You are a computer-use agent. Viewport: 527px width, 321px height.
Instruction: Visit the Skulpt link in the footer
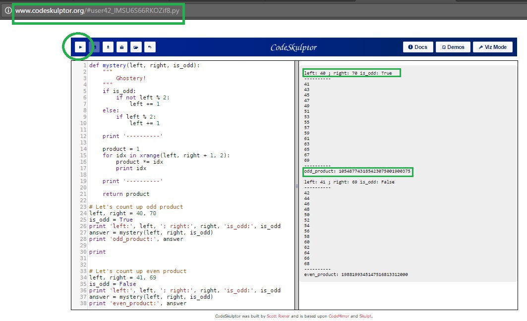pos(365,316)
